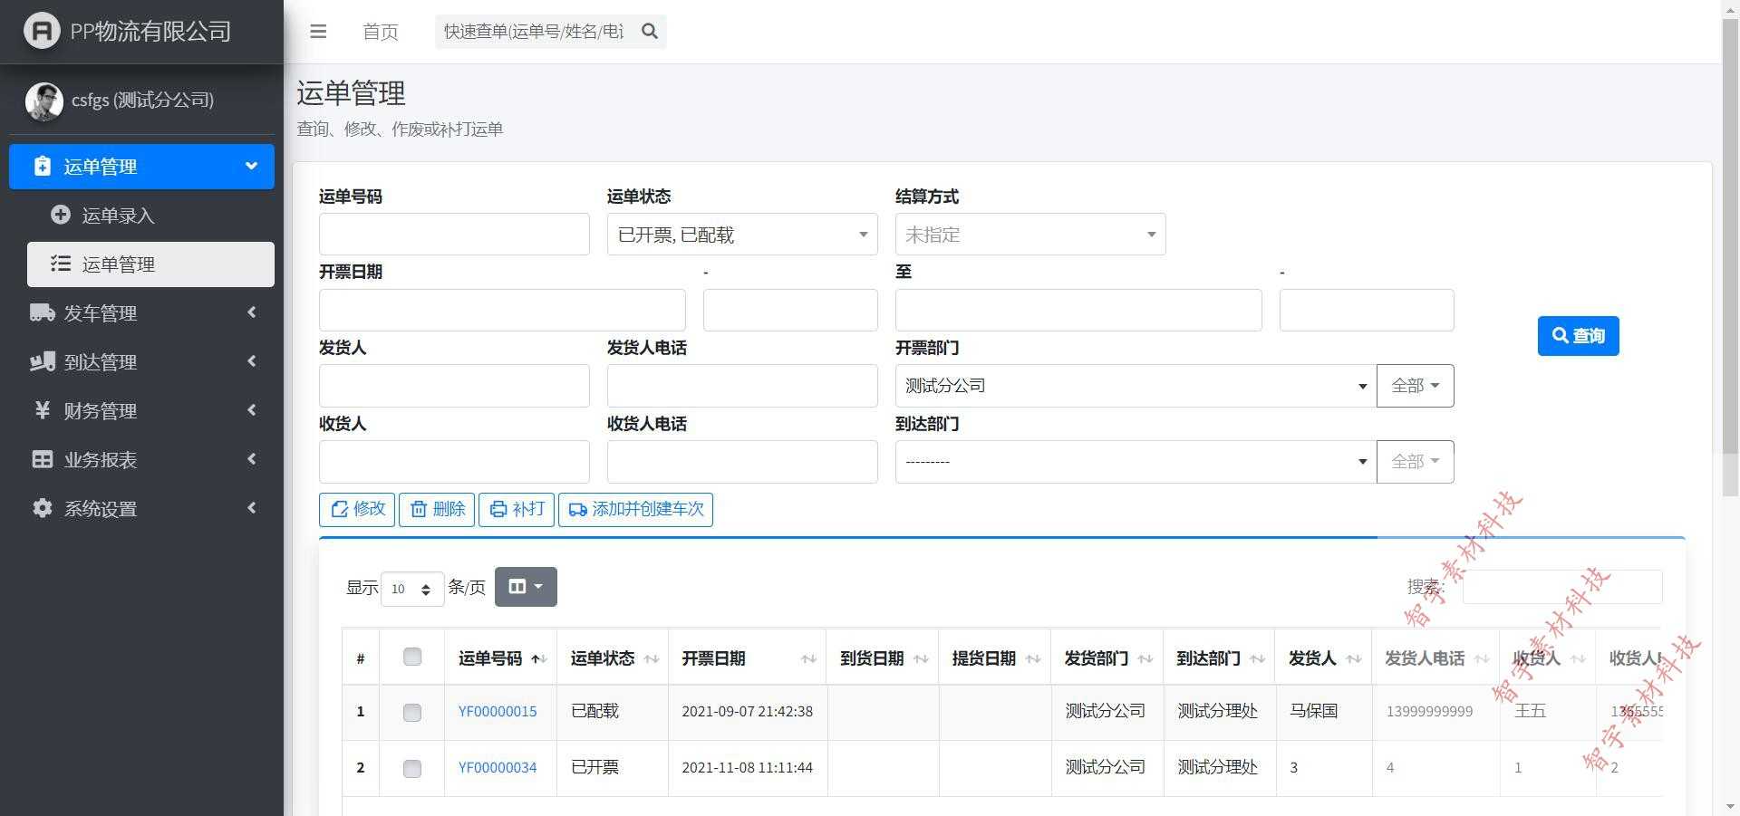The width and height of the screenshot is (1740, 816).
Task: Click the table icon beside 业务报表
Action: point(43,459)
